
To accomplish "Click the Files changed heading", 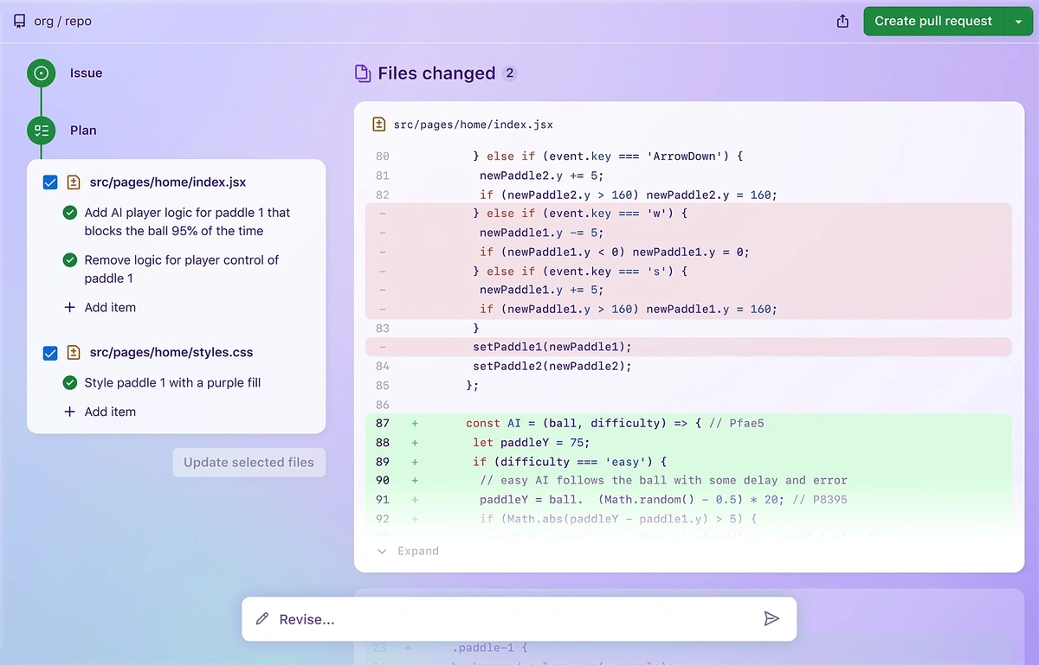I will [436, 74].
